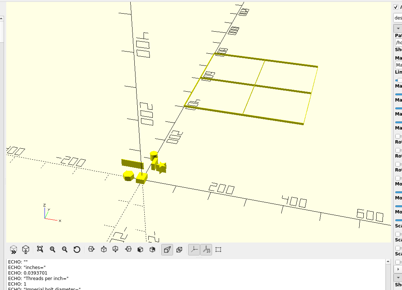The height and width of the screenshot is (290, 402).
Task: Switch to Perspective projection view
Action: (x=167, y=250)
